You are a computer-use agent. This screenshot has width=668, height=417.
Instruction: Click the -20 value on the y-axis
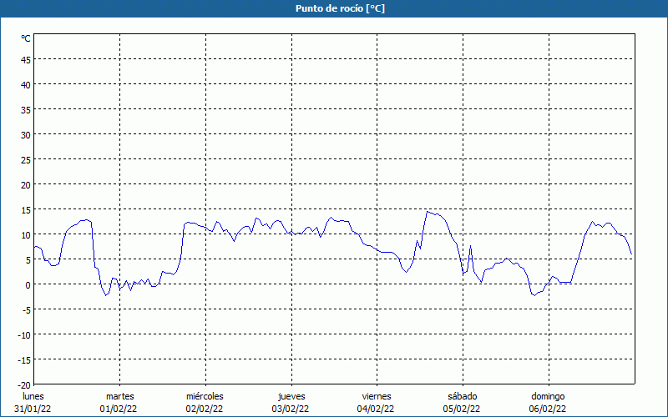tap(24, 384)
